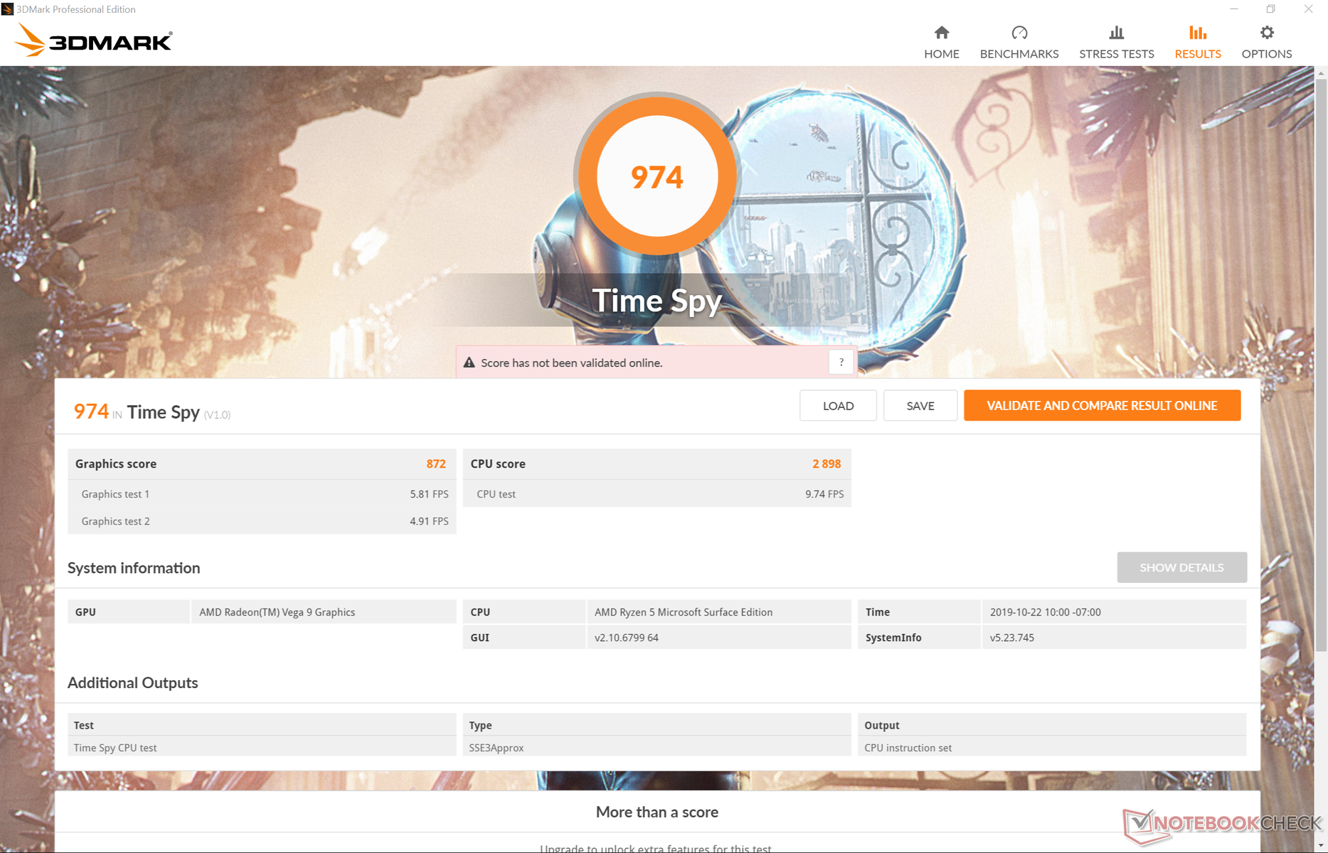
Task: Restore the window size
Action: [1270, 9]
